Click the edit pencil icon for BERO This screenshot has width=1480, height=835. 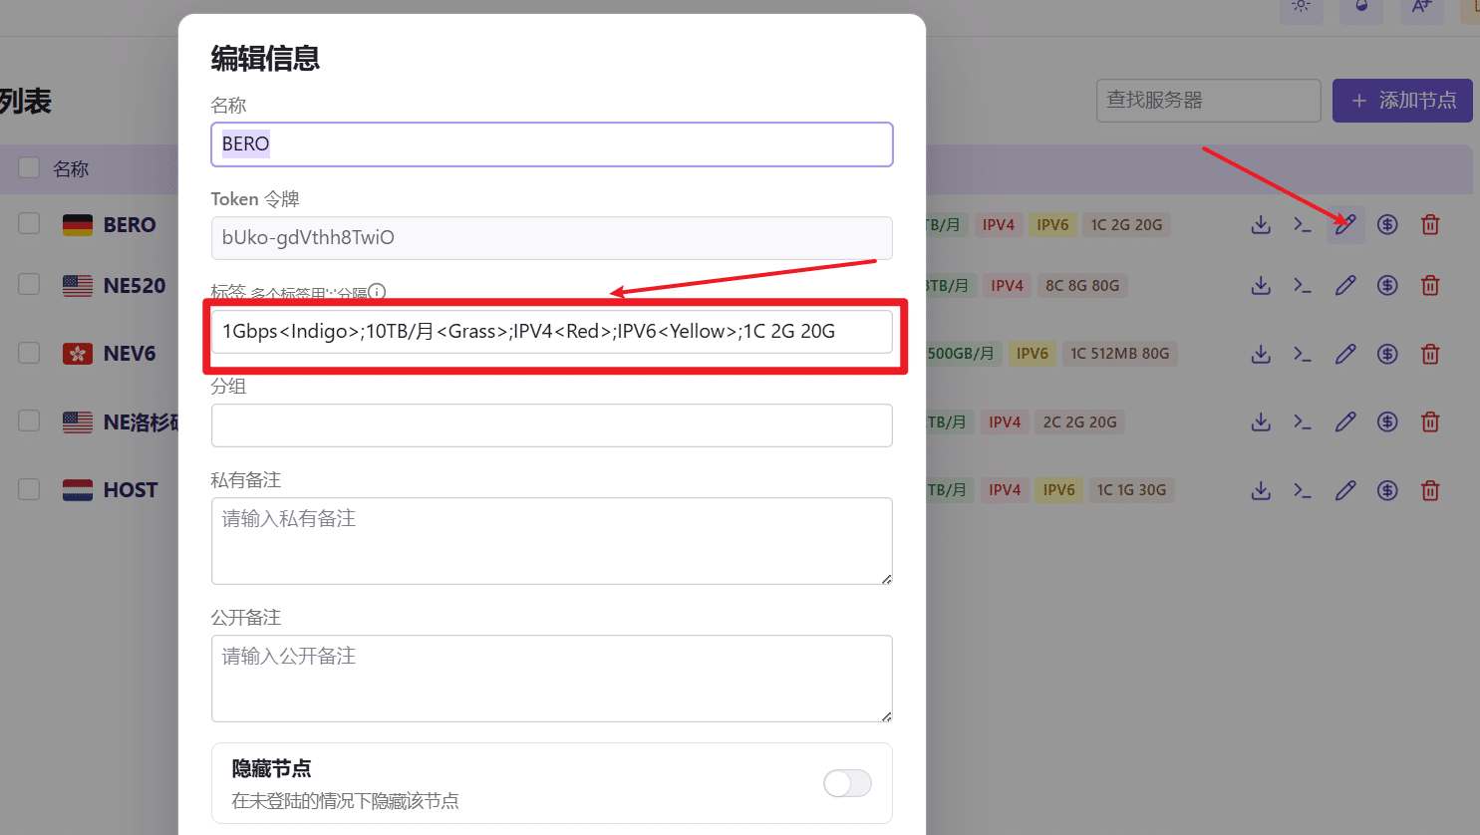(x=1345, y=225)
